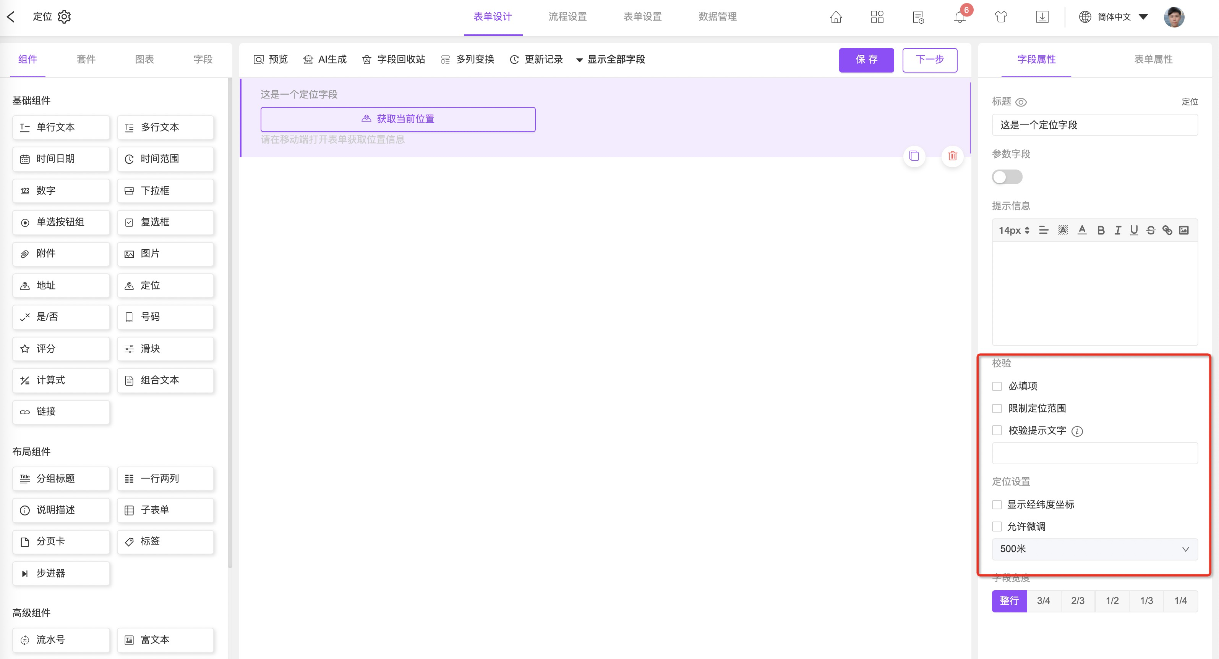
Task: Switch to the 流程设置 tab
Action: (x=567, y=17)
